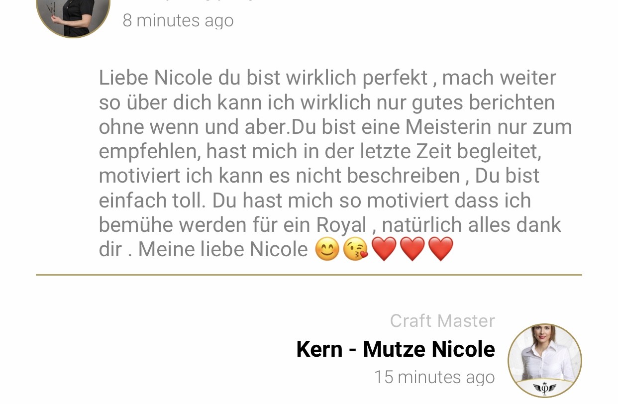Open the Kern - Mutze Nicole profile name
Image resolution: width=618 pixels, height=404 pixels.
coord(396,349)
